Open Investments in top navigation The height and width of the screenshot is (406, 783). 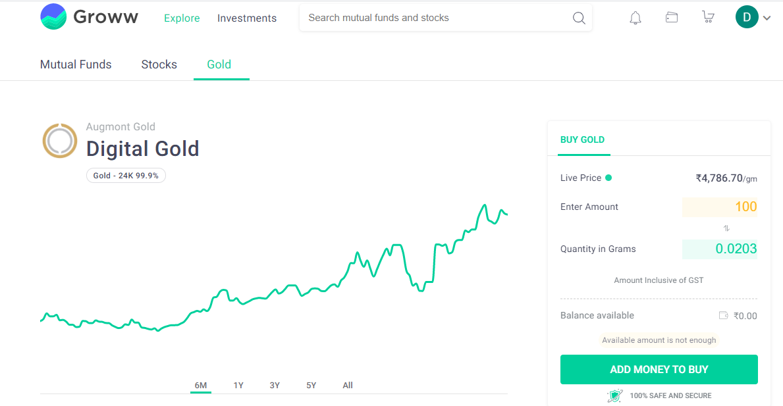pyautogui.click(x=247, y=18)
